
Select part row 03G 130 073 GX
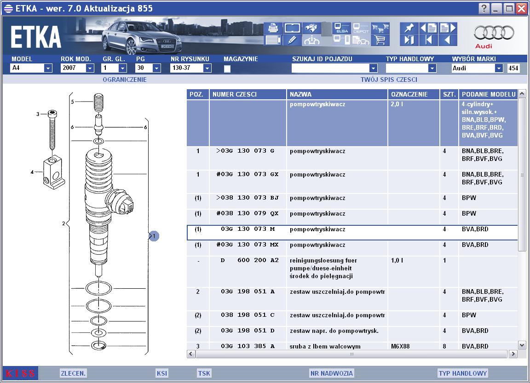[352, 182]
